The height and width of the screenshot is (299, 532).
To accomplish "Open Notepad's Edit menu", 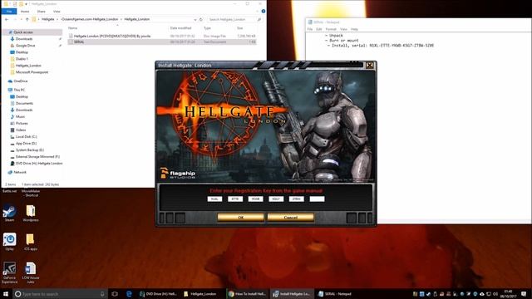I will [318, 29].
